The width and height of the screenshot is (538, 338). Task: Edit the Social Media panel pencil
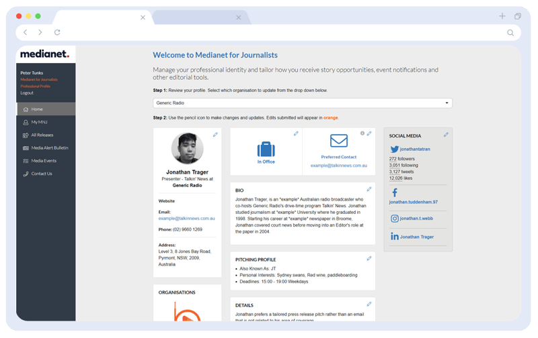coord(446,134)
